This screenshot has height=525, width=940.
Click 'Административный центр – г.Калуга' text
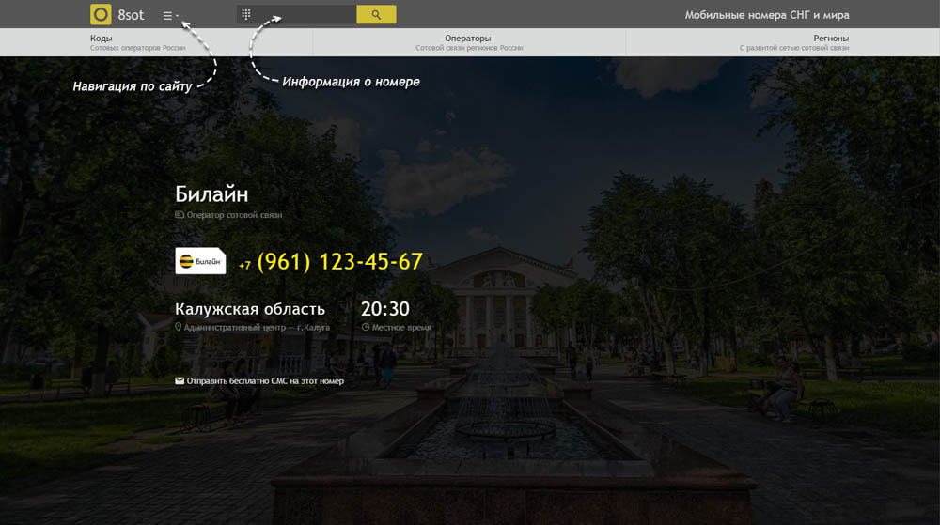257,328
